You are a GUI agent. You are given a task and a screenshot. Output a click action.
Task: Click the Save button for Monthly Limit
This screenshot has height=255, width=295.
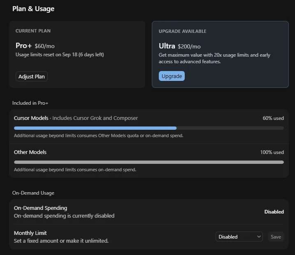276,237
